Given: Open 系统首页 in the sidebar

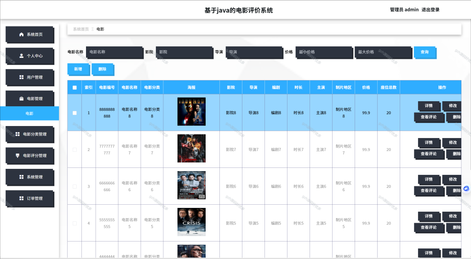Looking at the screenshot, I should pos(30,35).
